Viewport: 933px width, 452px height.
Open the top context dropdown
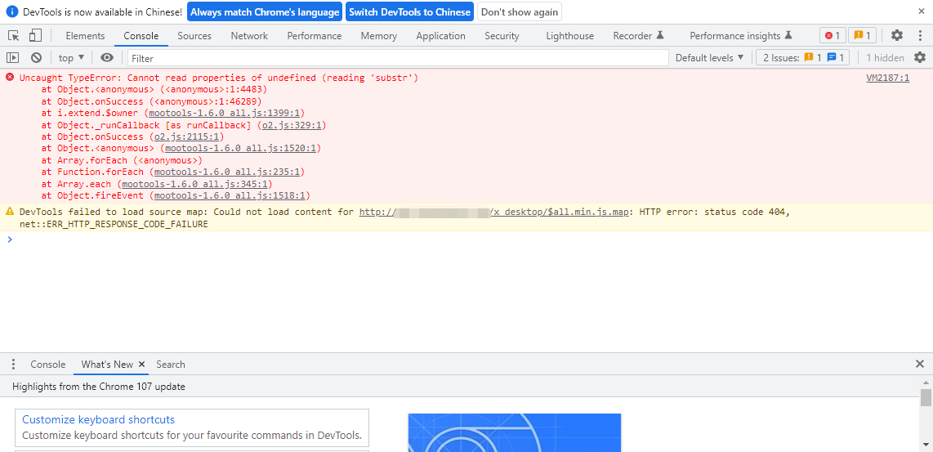(71, 58)
